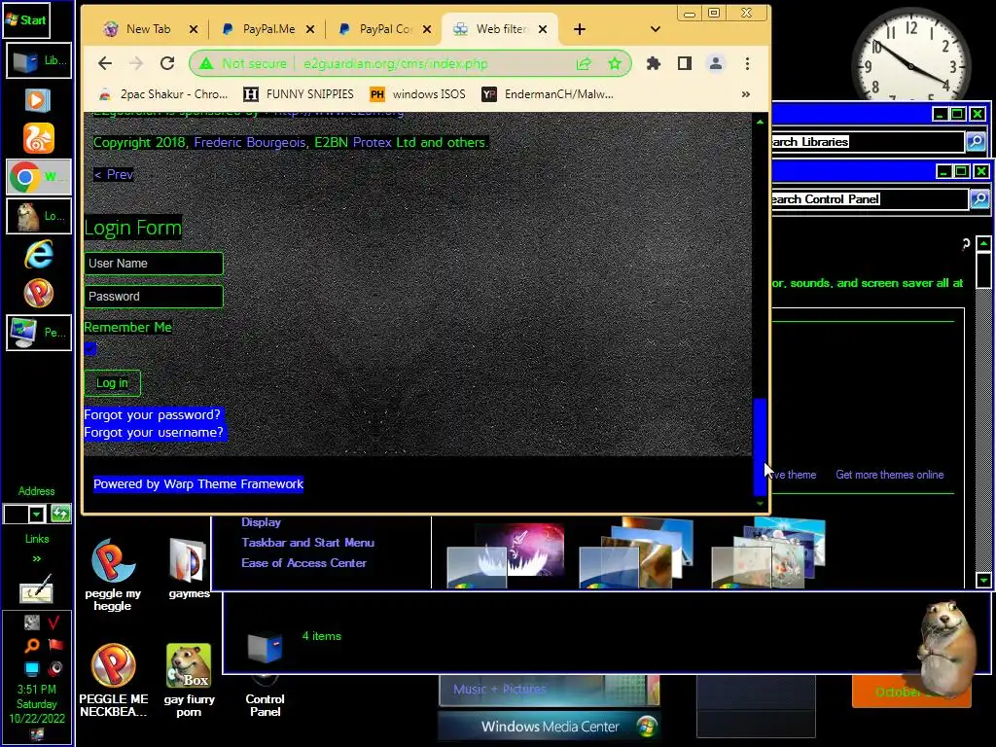Screen dimensions: 996x747
Task: Click the blue monitor network tray icon
Action: point(32,668)
